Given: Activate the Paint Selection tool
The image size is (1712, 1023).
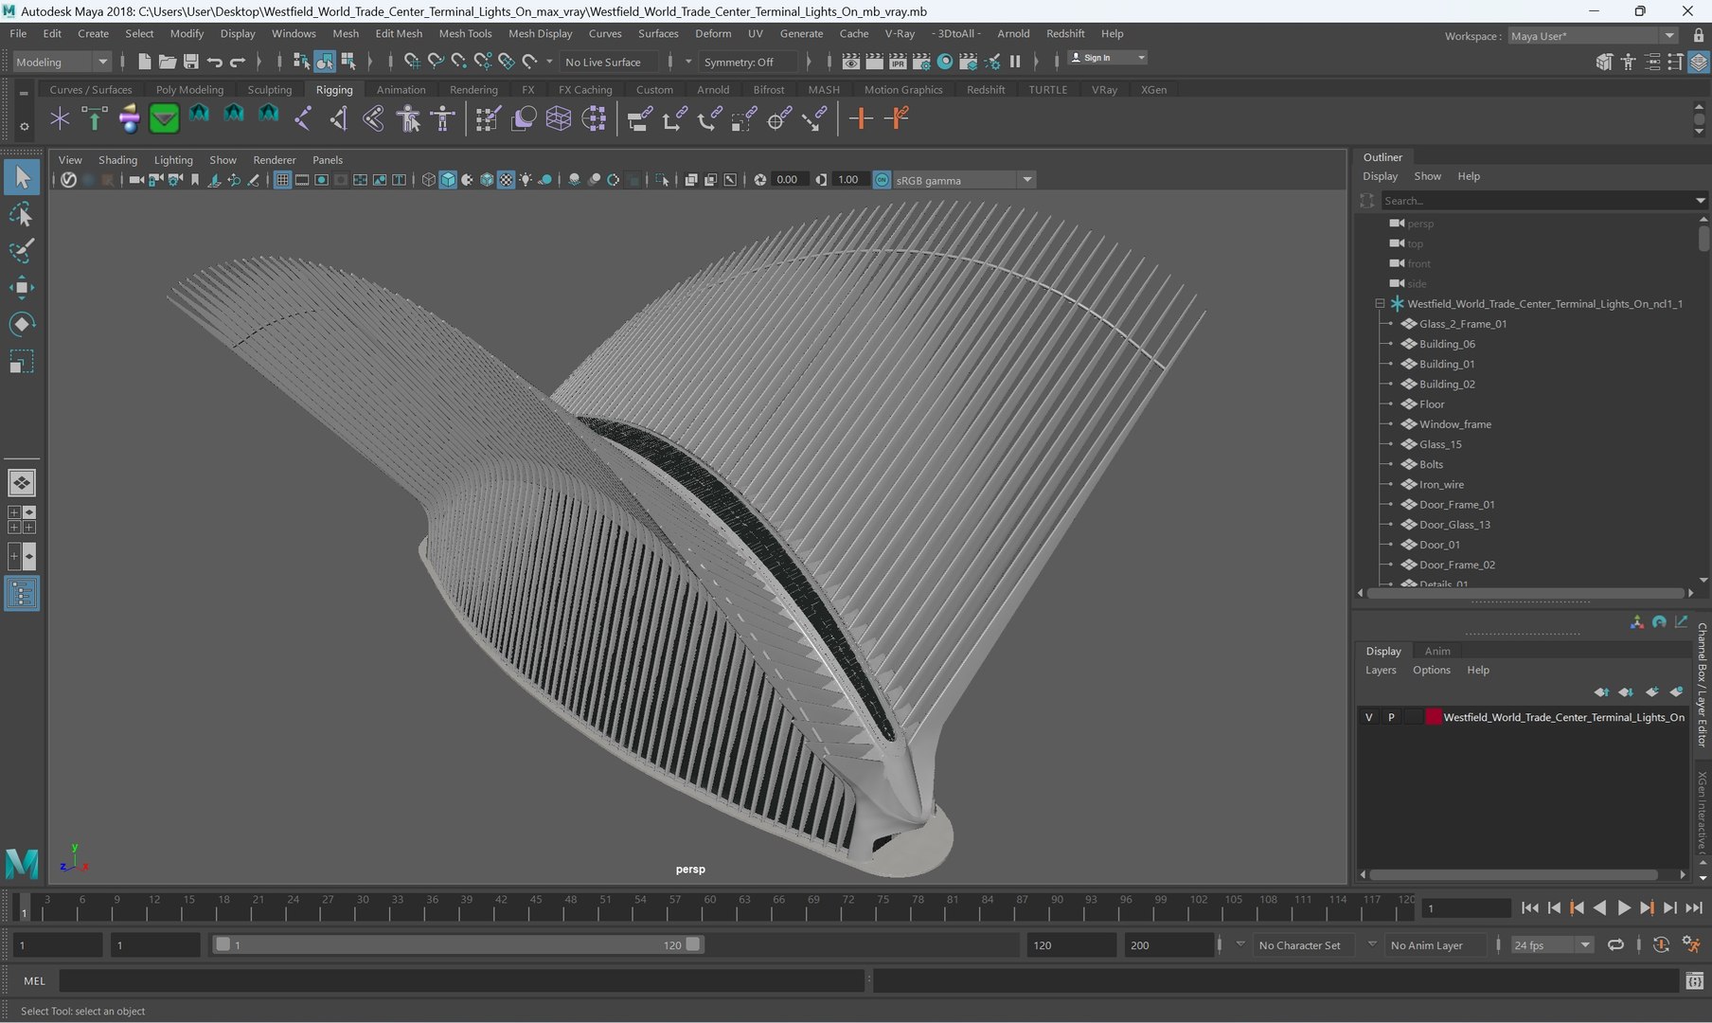Looking at the screenshot, I should click(22, 251).
